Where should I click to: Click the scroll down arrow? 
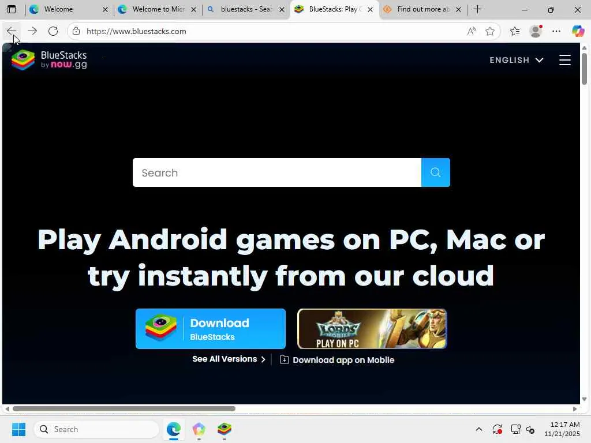coord(584,399)
